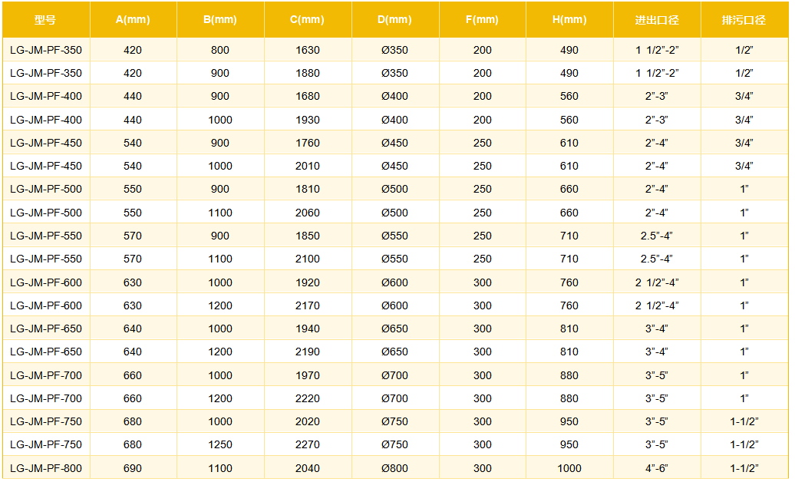The height and width of the screenshot is (482, 795).
Task: Select the cell showing 2270
Action: [x=307, y=444]
